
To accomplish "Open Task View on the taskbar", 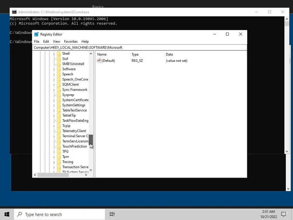I will coord(112,214).
